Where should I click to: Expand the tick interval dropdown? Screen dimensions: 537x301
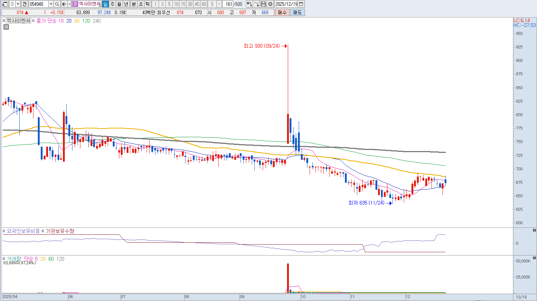point(219,4)
